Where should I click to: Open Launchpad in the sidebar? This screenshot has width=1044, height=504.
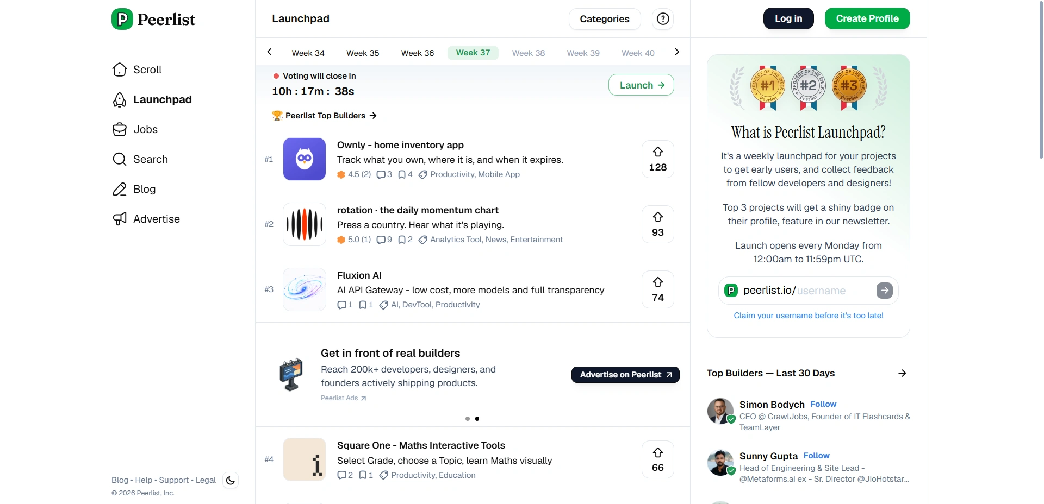(x=152, y=99)
